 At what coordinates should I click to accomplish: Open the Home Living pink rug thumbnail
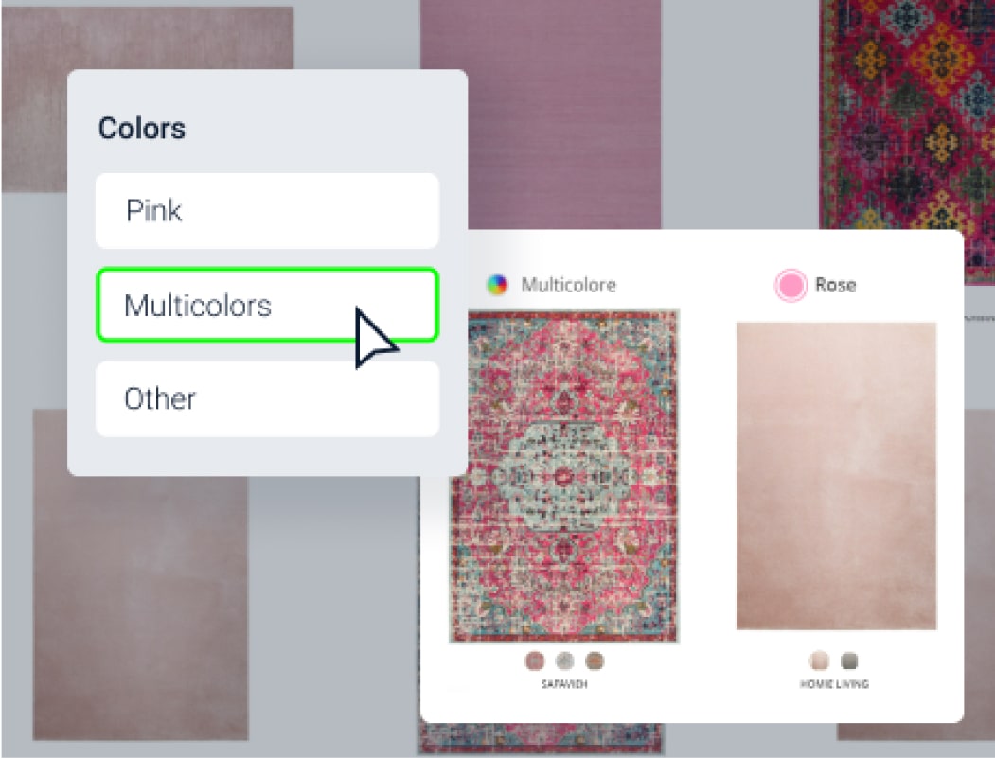(836, 476)
